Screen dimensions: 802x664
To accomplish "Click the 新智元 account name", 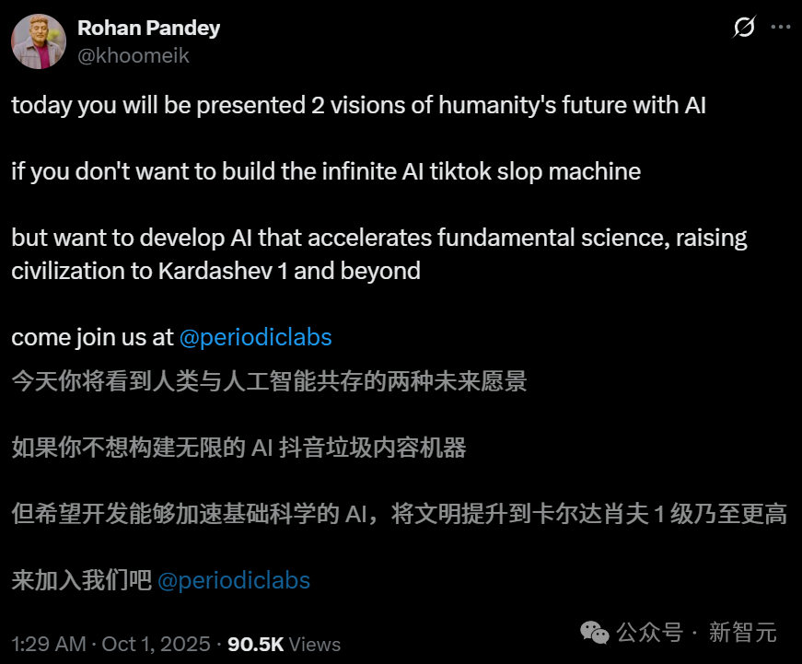I will (x=742, y=633).
